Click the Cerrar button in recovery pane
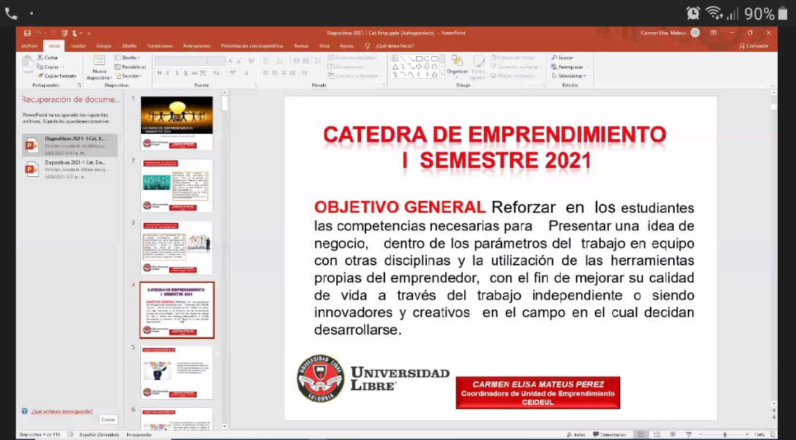Image resolution: width=796 pixels, height=440 pixels. click(108, 420)
